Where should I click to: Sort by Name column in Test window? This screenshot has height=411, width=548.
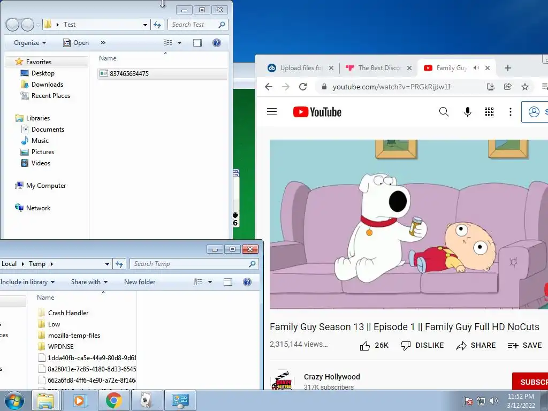click(107, 58)
